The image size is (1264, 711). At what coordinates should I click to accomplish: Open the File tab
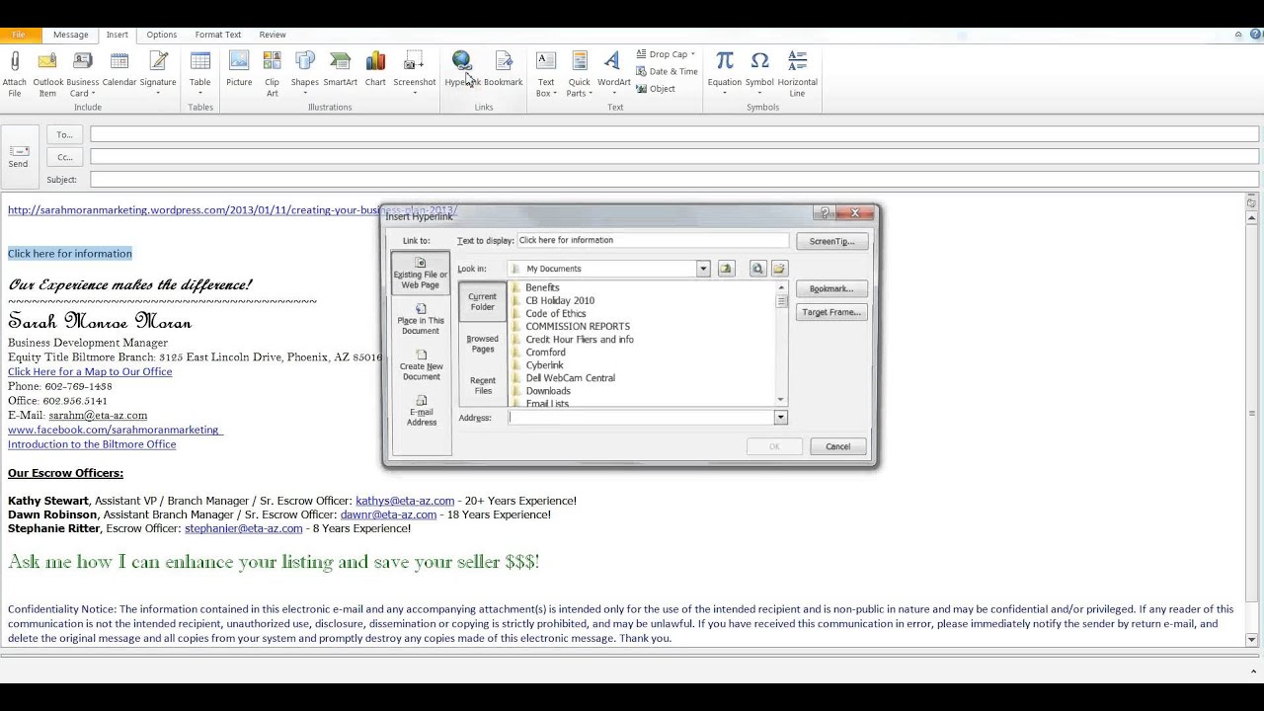coord(19,35)
